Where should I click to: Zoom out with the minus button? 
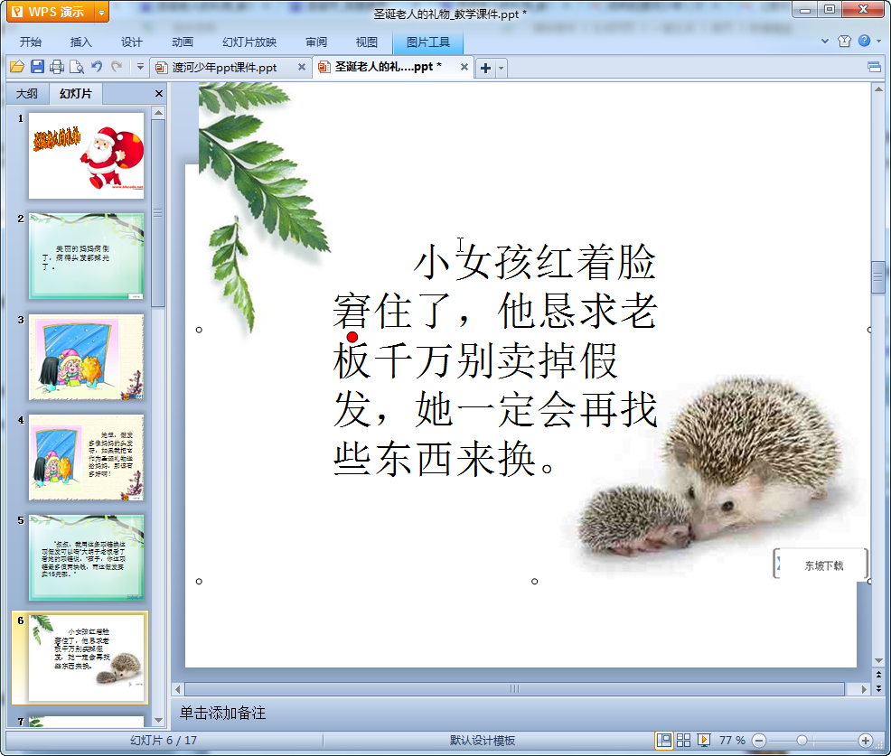click(758, 740)
